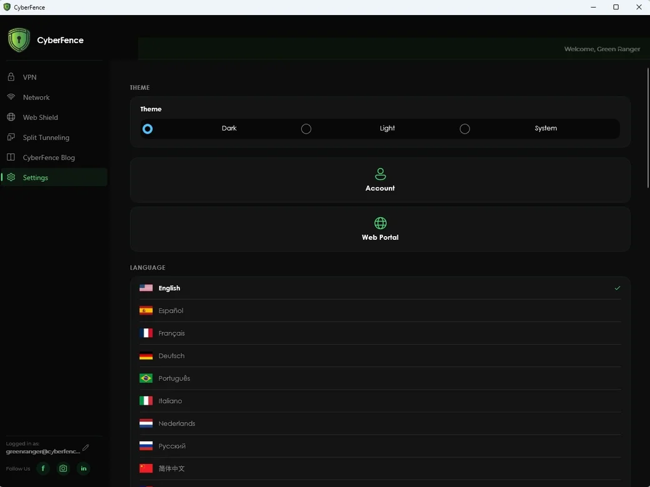Click the Netherlands flag icon

pyautogui.click(x=146, y=423)
